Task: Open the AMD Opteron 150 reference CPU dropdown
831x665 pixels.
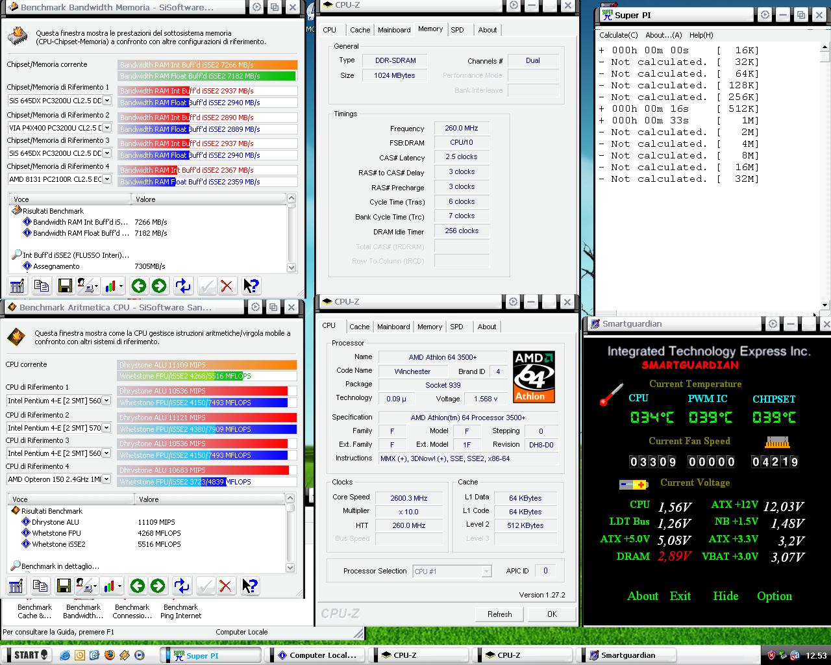Action: coord(106,479)
